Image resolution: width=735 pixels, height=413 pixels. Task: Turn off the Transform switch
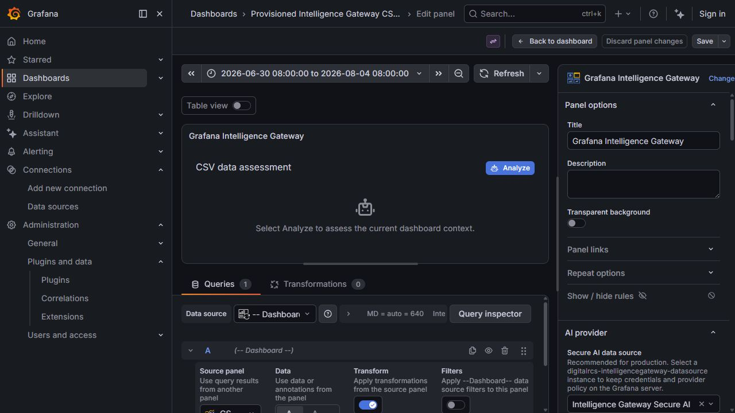coord(368,405)
